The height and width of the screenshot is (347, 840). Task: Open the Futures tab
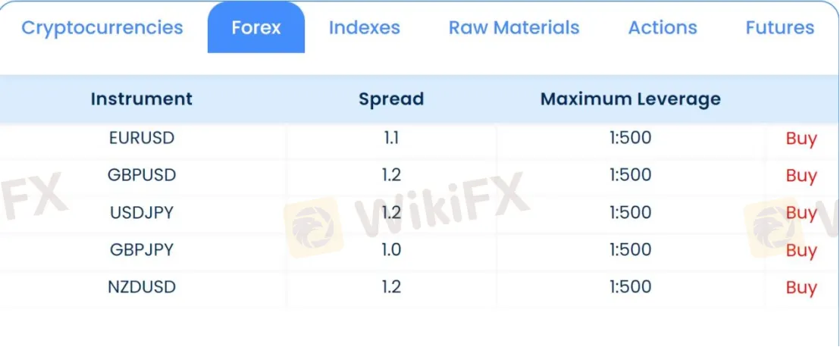click(779, 27)
